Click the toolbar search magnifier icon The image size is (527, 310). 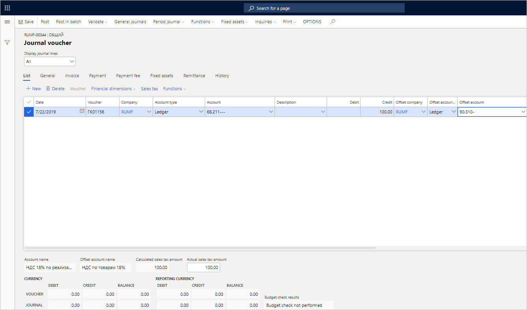point(333,22)
